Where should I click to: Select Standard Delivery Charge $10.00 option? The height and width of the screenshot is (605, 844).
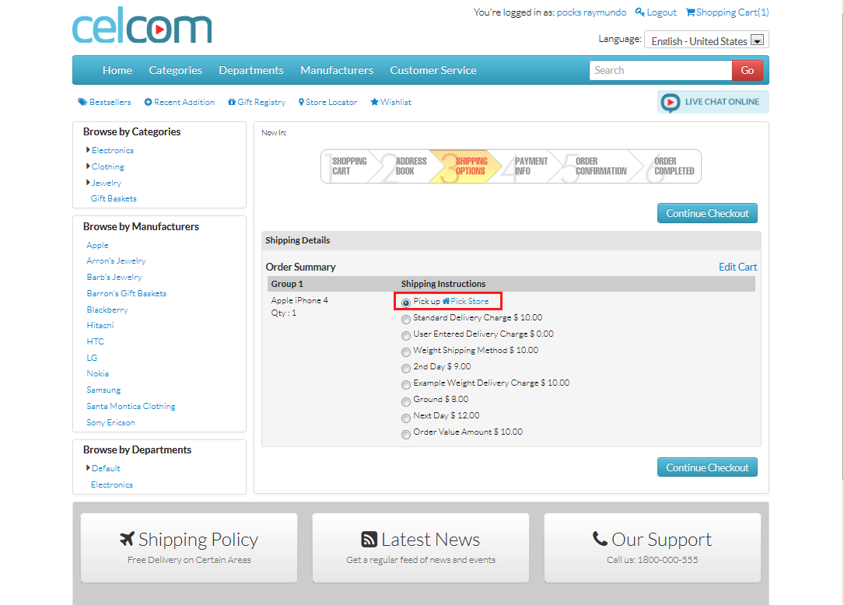pos(405,319)
